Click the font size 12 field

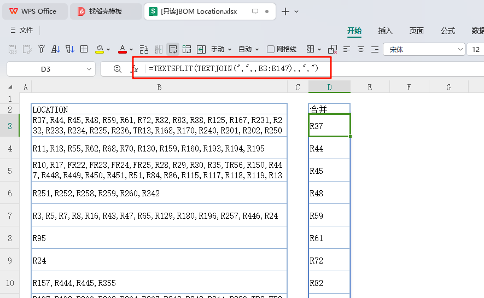pyautogui.click(x=476, y=49)
